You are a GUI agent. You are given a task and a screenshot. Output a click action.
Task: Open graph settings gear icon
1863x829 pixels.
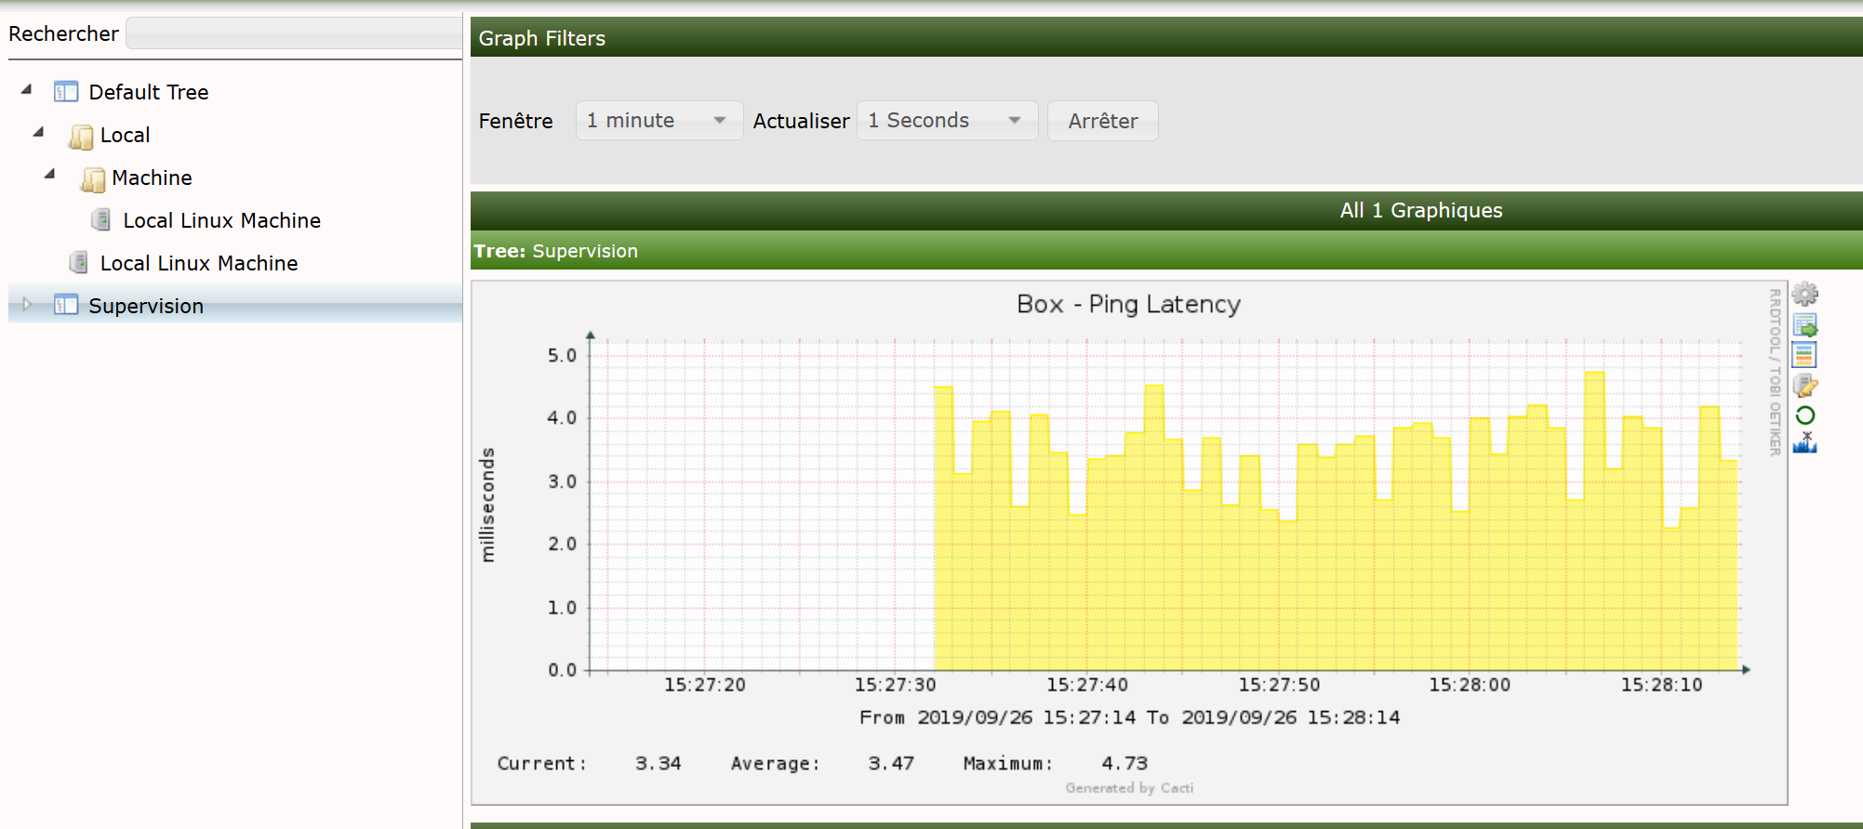coord(1804,295)
